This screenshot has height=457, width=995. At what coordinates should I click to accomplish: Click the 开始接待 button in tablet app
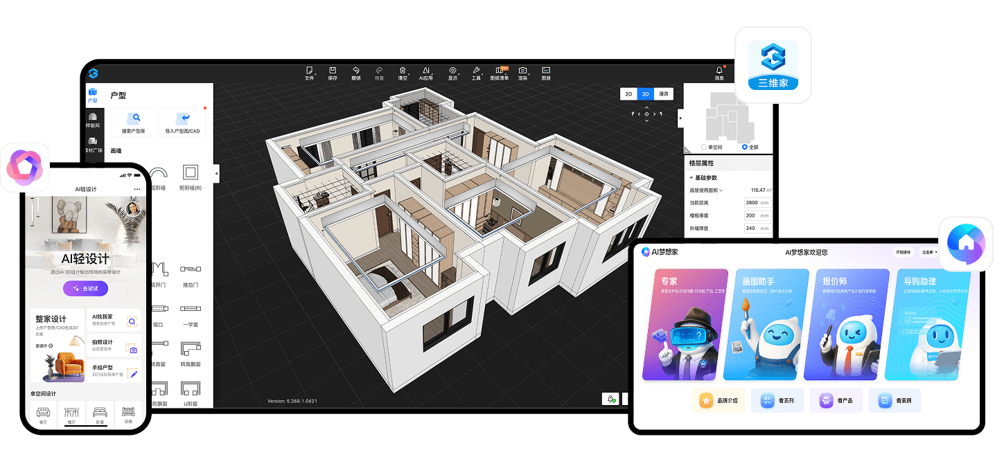tap(904, 252)
